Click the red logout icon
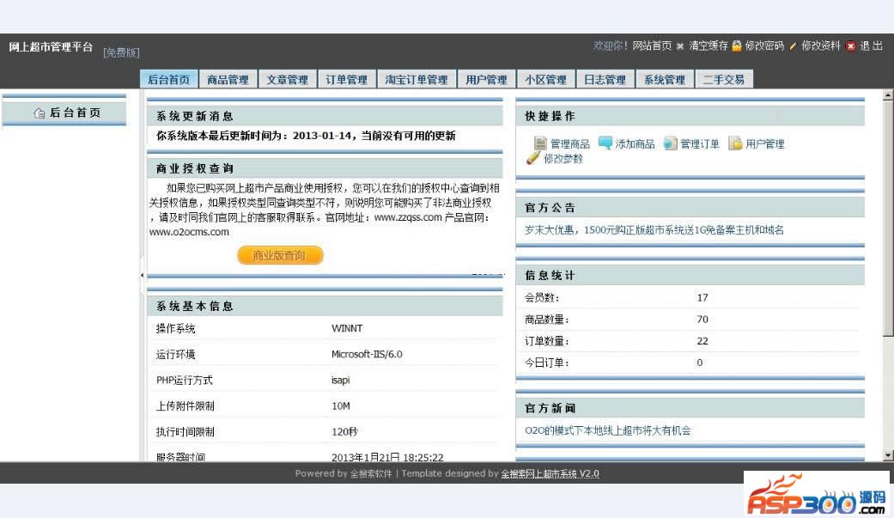Viewport: 894px width, 518px height. coord(851,46)
